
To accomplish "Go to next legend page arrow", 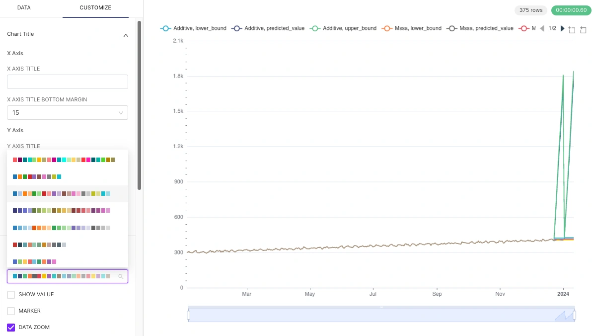I will (562, 28).
